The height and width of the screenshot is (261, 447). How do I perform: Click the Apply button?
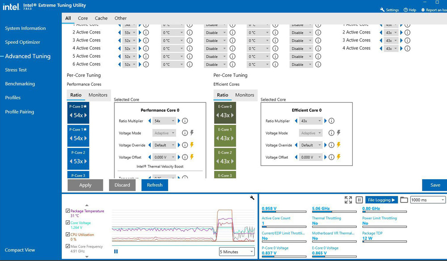85,185
